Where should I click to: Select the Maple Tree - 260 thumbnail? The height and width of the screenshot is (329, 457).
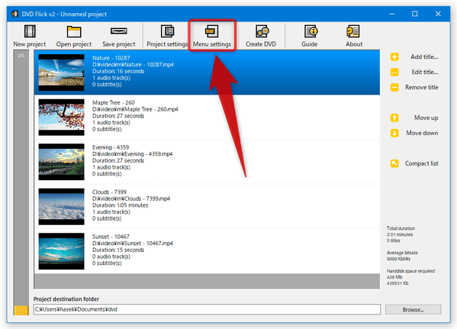coord(61,118)
